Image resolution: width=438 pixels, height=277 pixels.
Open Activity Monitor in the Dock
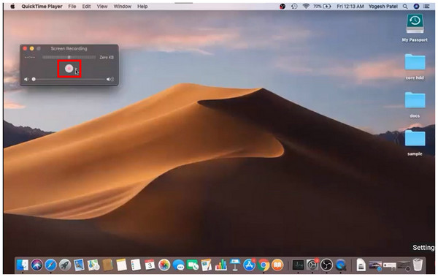[x=298, y=265]
